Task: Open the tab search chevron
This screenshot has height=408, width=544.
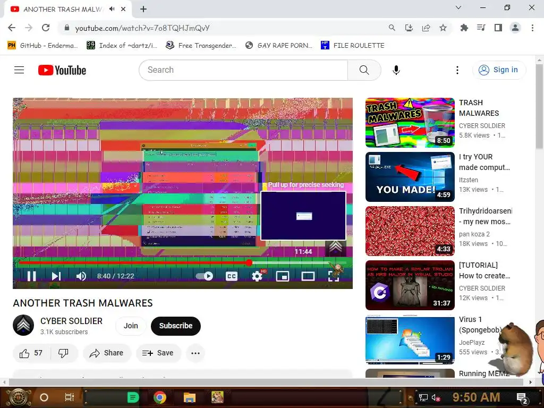Action: 458,7
